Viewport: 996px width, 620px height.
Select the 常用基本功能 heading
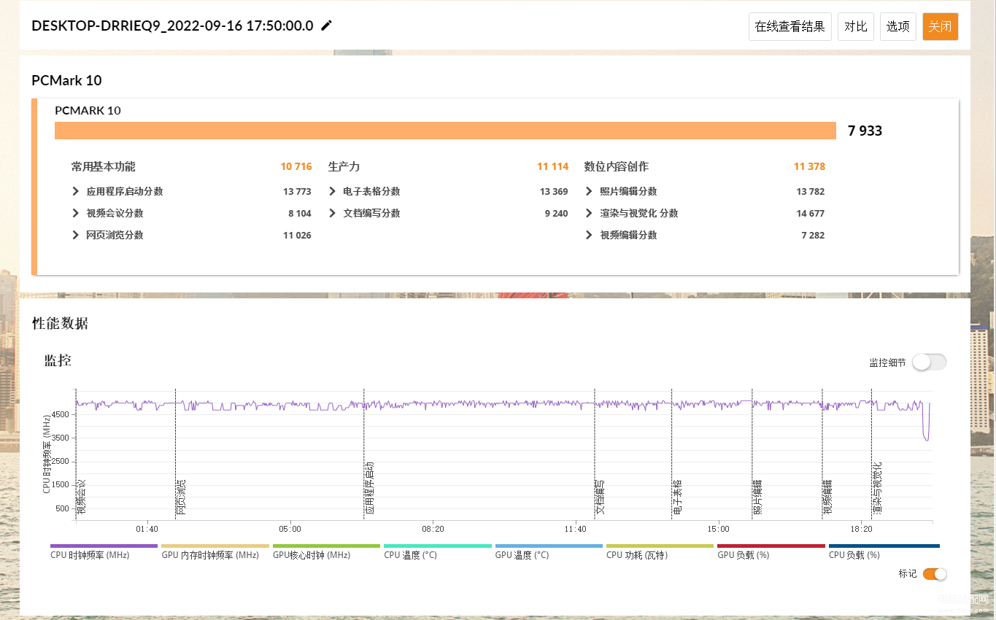pos(103,166)
